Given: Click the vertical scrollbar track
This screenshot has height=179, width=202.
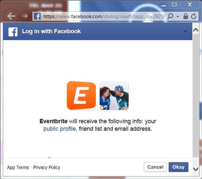Looking at the screenshot, I should [196, 95].
